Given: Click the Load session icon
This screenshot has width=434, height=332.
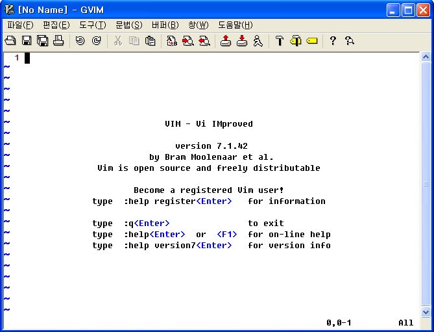Looking at the screenshot, I should (x=226, y=41).
